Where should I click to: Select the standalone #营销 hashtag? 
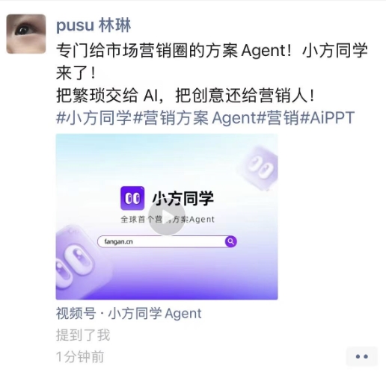278,117
